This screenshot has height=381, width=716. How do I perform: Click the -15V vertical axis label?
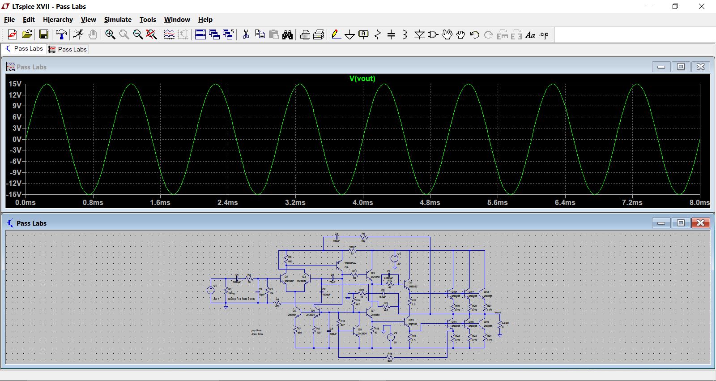[14, 194]
